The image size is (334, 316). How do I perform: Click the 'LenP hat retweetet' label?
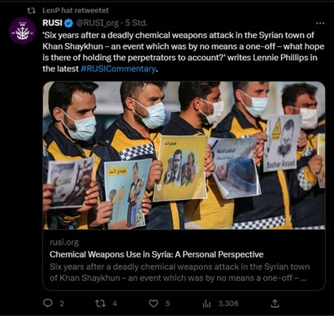point(76,11)
